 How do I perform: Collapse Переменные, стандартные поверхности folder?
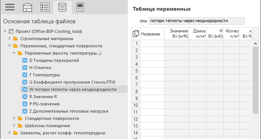[10, 45]
